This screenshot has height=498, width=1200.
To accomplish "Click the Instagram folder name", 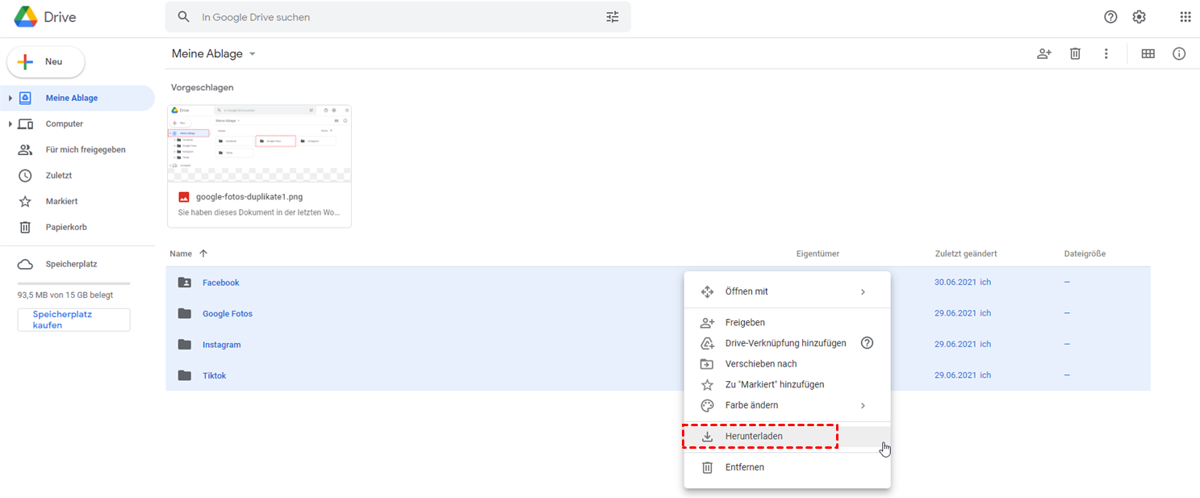I will pyautogui.click(x=222, y=345).
